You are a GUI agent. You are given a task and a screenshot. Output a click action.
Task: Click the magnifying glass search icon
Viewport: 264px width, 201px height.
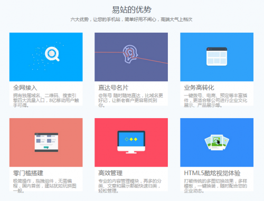coord(52,54)
